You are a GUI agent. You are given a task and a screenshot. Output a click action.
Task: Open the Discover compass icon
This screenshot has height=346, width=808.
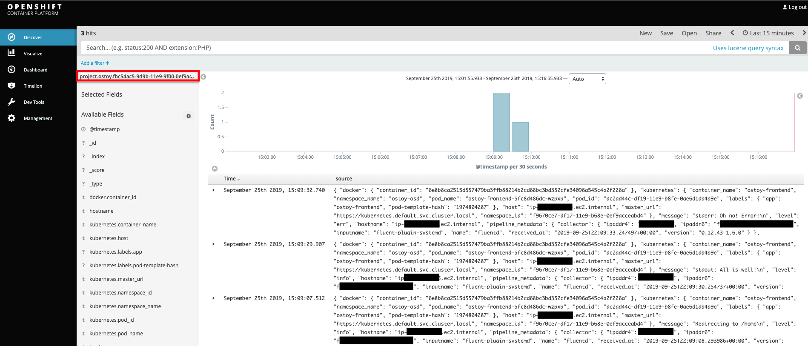(11, 37)
